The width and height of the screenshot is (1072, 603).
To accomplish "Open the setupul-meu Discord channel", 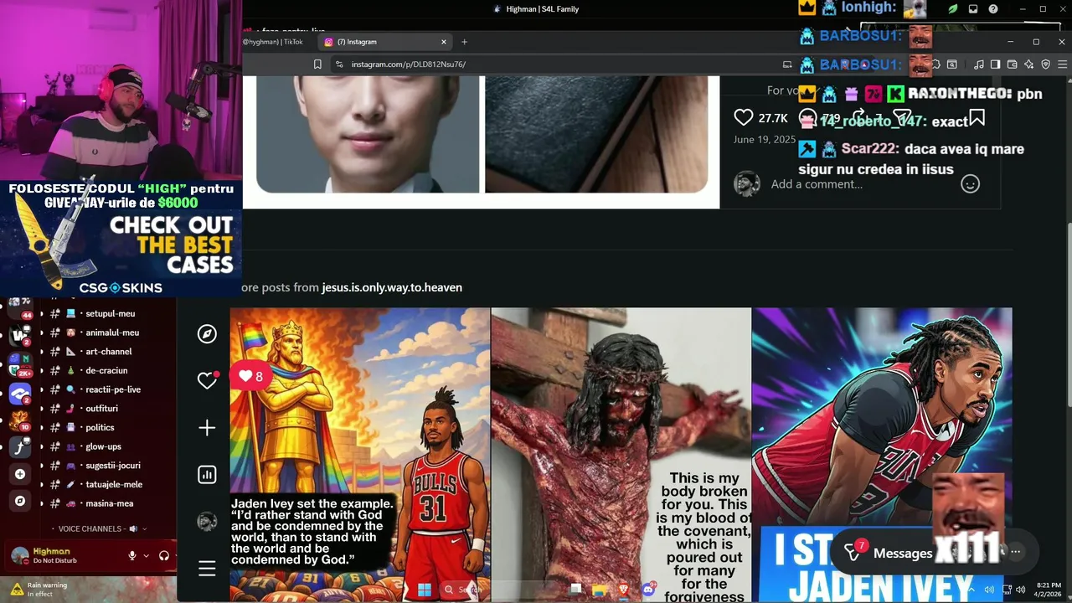I will [x=111, y=313].
